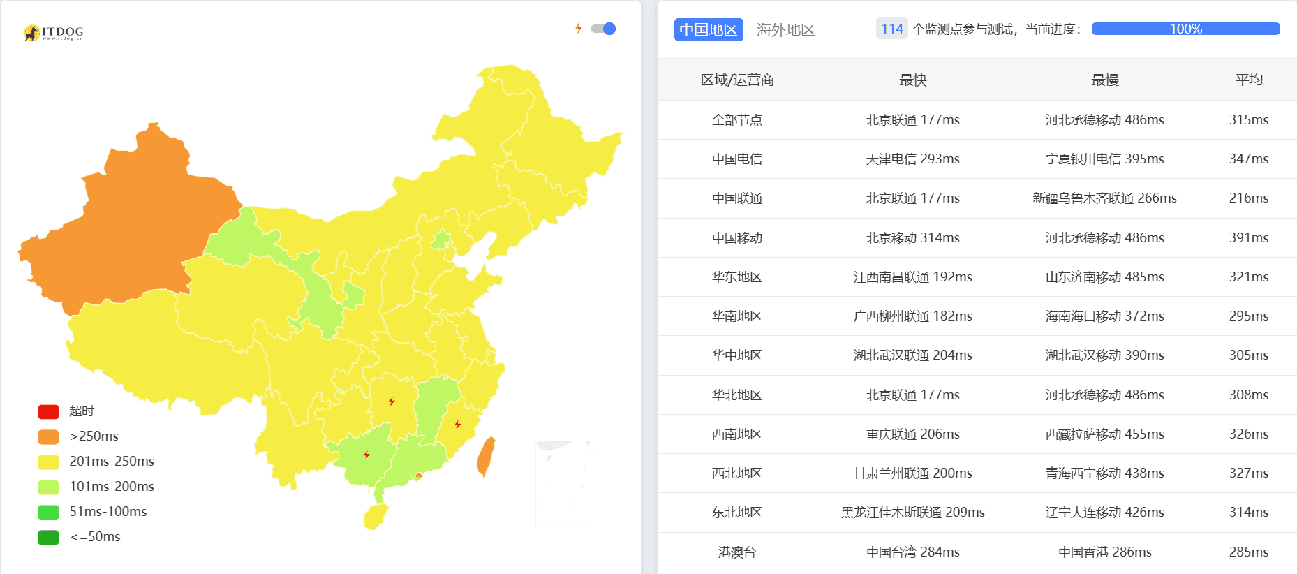Click the green 51ms-100ms legend swatch
This screenshot has width=1297, height=574.
(x=48, y=512)
